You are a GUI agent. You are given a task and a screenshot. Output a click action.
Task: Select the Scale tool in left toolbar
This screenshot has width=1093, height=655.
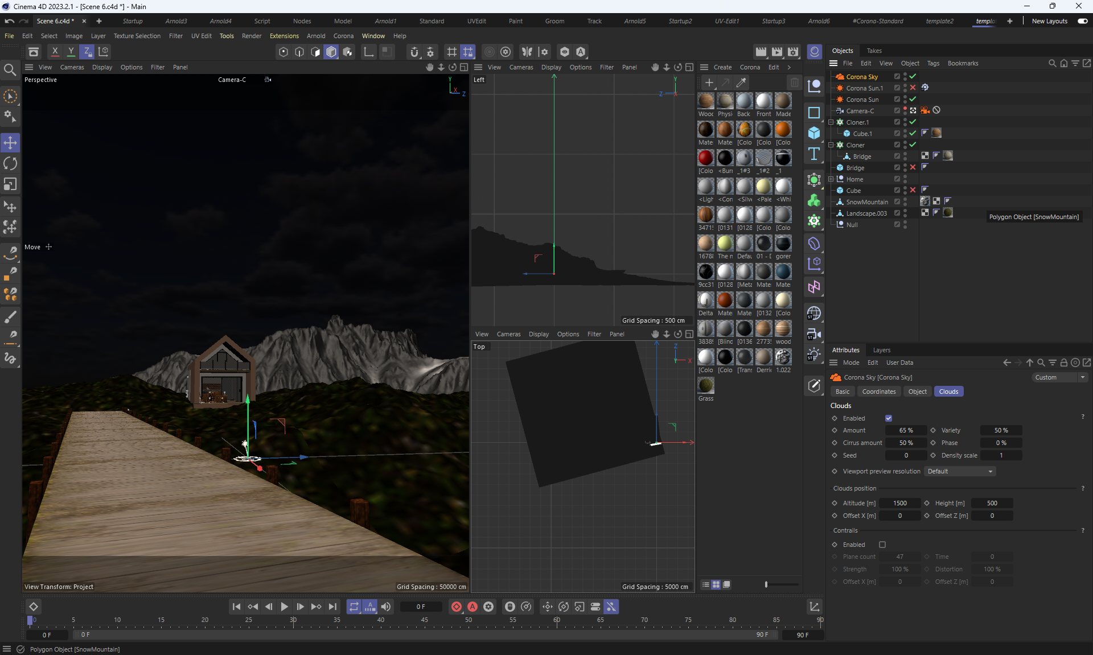(x=10, y=184)
